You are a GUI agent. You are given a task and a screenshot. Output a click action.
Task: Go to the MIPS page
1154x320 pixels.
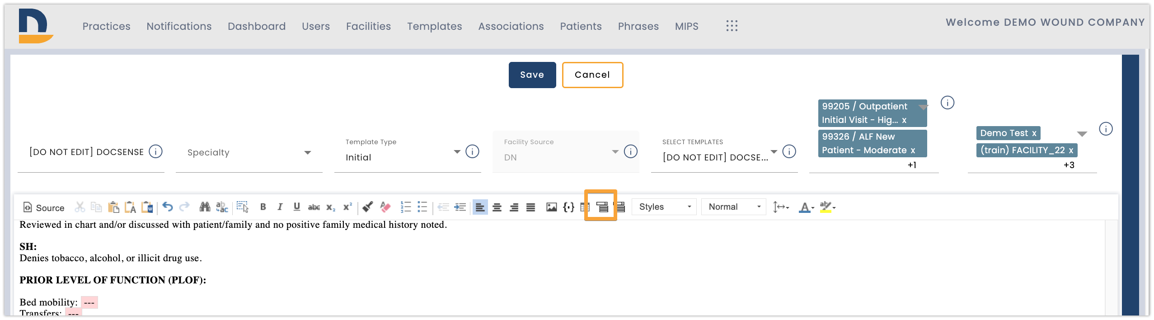click(686, 26)
